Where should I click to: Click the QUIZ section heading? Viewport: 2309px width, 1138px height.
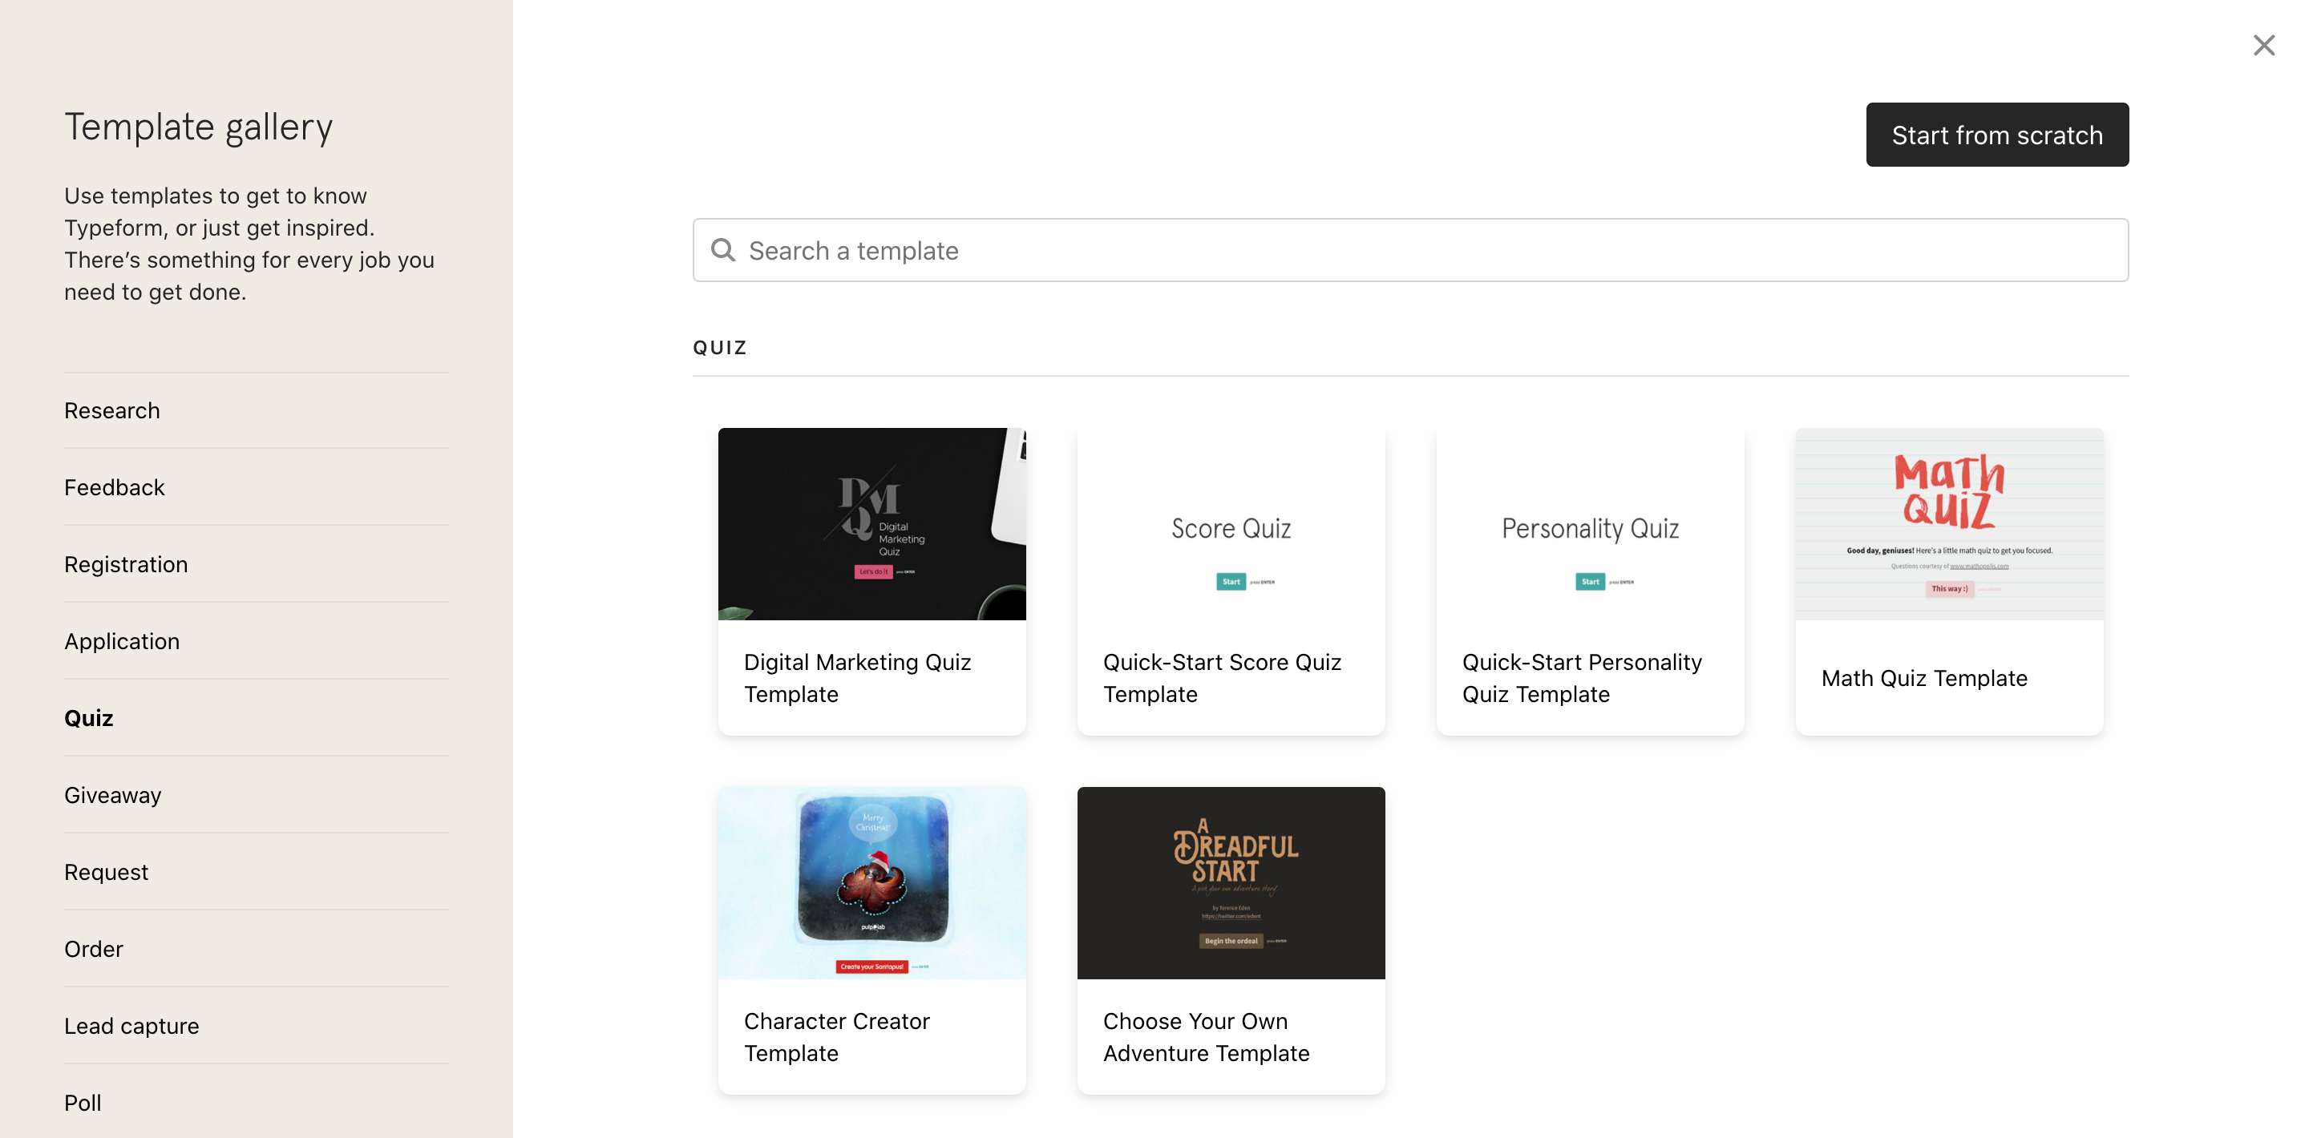point(720,348)
